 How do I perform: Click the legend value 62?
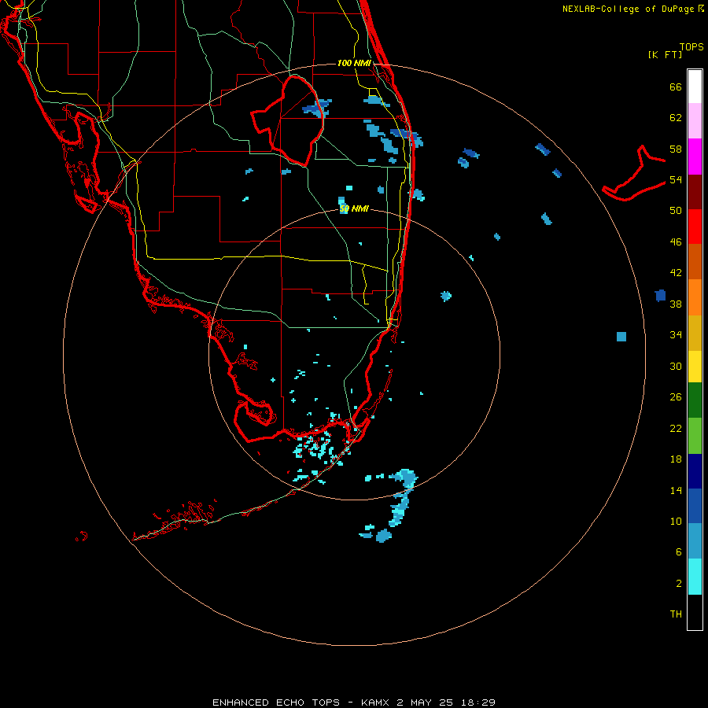[x=676, y=118]
